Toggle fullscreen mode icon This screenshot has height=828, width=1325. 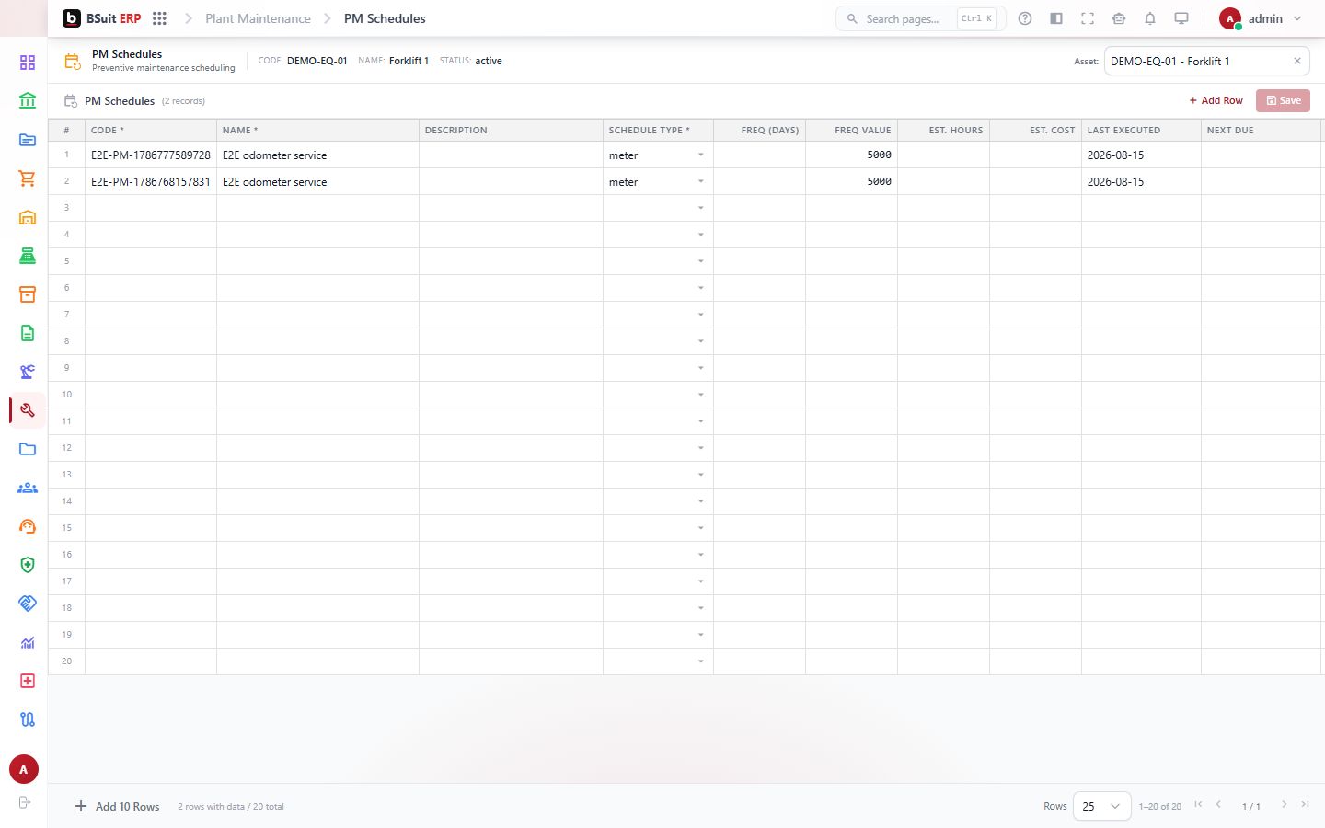(x=1088, y=18)
